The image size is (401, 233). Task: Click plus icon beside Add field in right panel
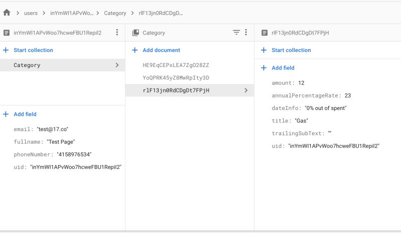click(264, 68)
